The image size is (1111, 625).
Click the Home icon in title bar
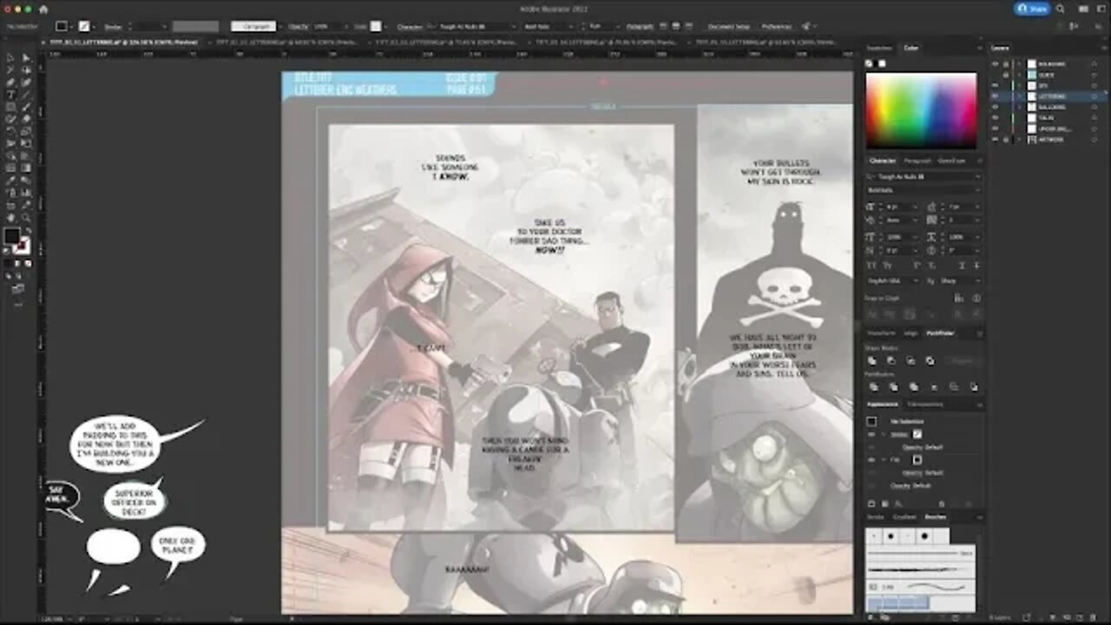[43, 9]
